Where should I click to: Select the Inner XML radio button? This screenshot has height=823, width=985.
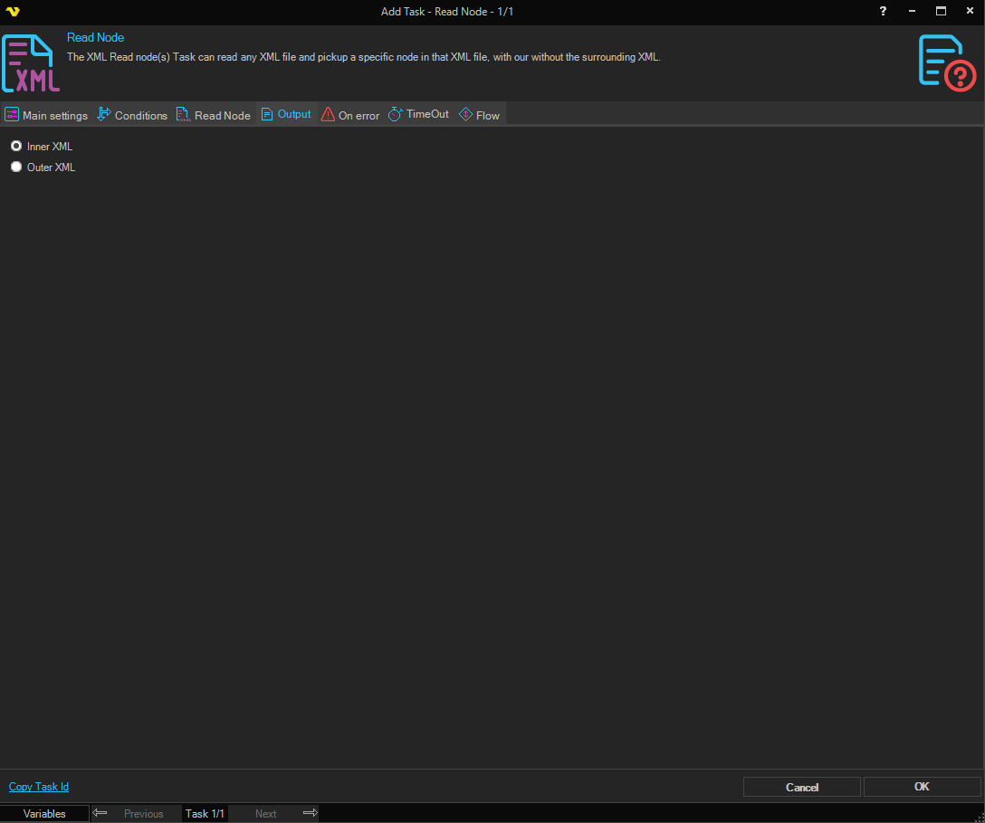click(16, 146)
